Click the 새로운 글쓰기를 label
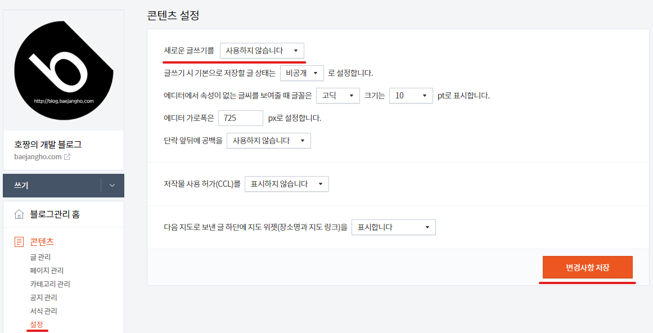Image resolution: width=653 pixels, height=333 pixels. coord(189,51)
